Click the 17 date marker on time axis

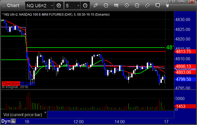click(x=166, y=122)
